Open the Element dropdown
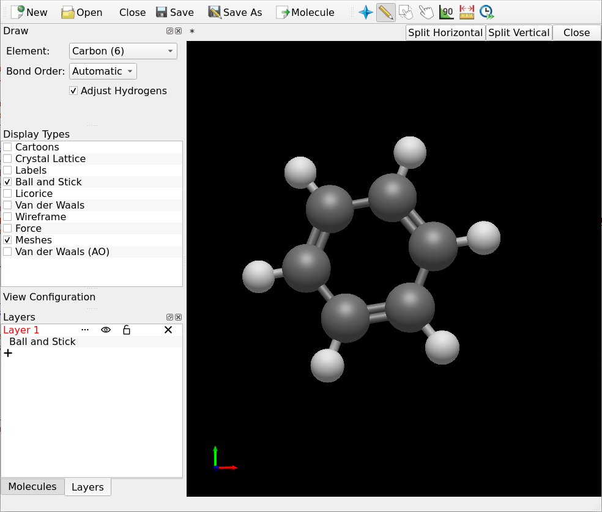 click(x=123, y=51)
